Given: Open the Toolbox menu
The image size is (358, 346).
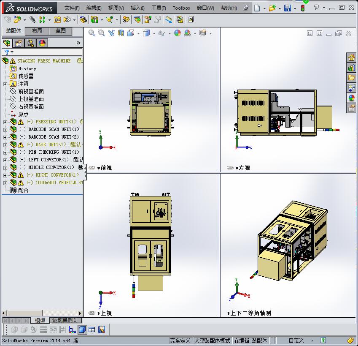Looking at the screenshot, I should 181,8.
